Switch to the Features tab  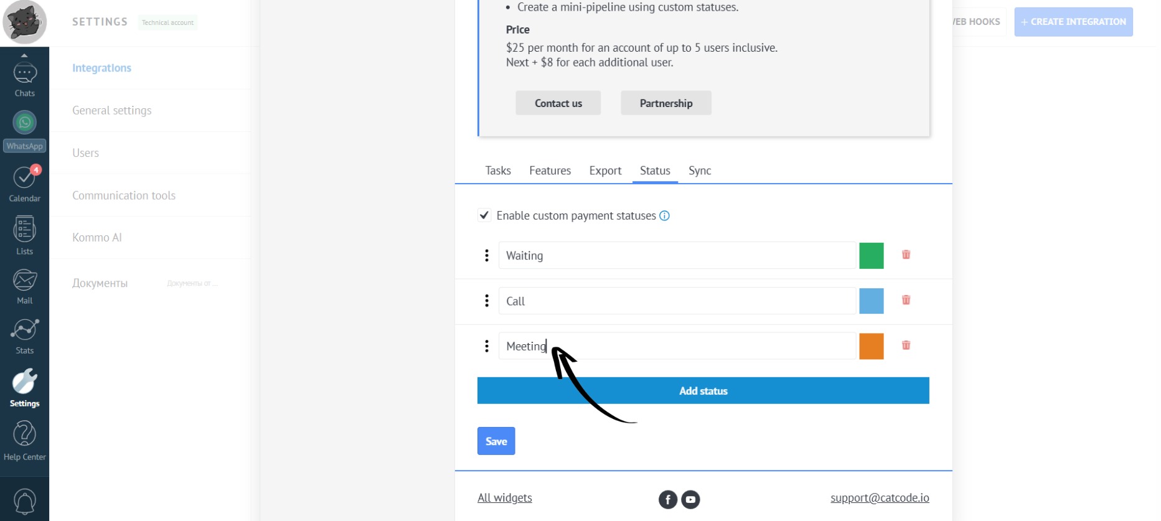(x=550, y=171)
